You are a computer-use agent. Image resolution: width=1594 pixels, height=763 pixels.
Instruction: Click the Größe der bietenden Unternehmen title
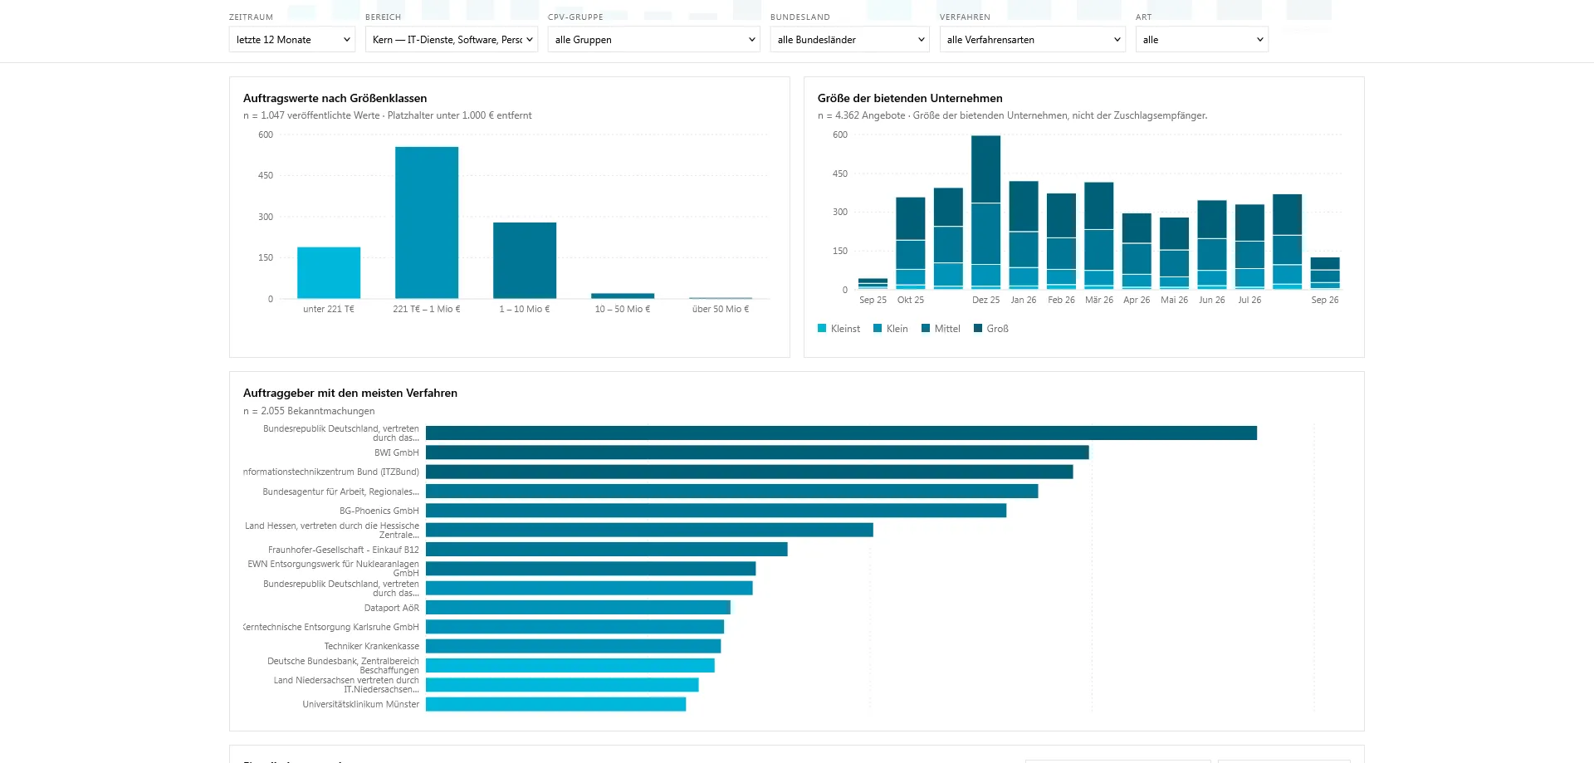pyautogui.click(x=910, y=98)
